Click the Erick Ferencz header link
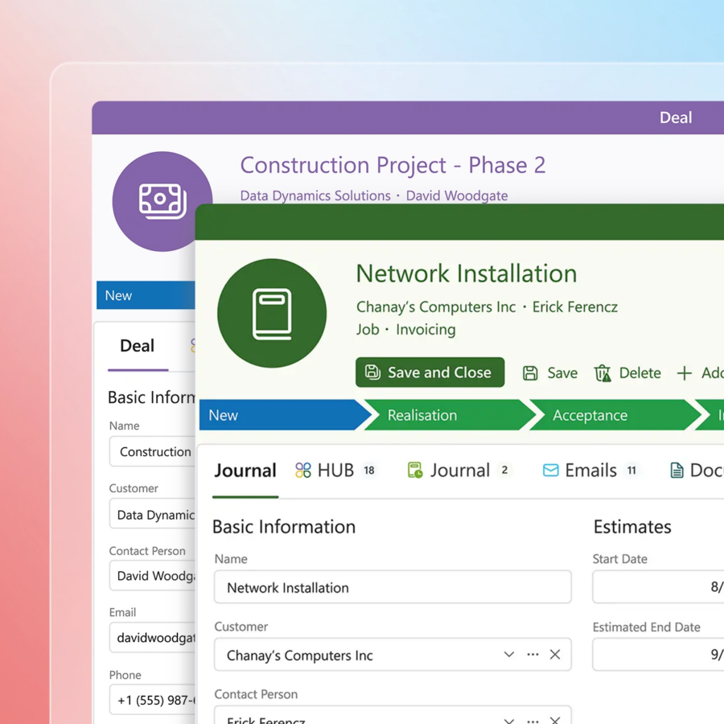Image resolution: width=724 pixels, height=724 pixels. pos(575,307)
